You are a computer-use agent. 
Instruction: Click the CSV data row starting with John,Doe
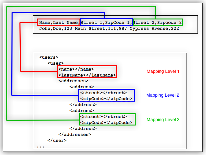109,29
